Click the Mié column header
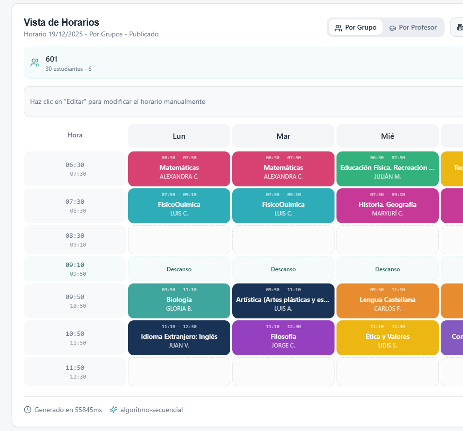463x431 pixels. [387, 136]
